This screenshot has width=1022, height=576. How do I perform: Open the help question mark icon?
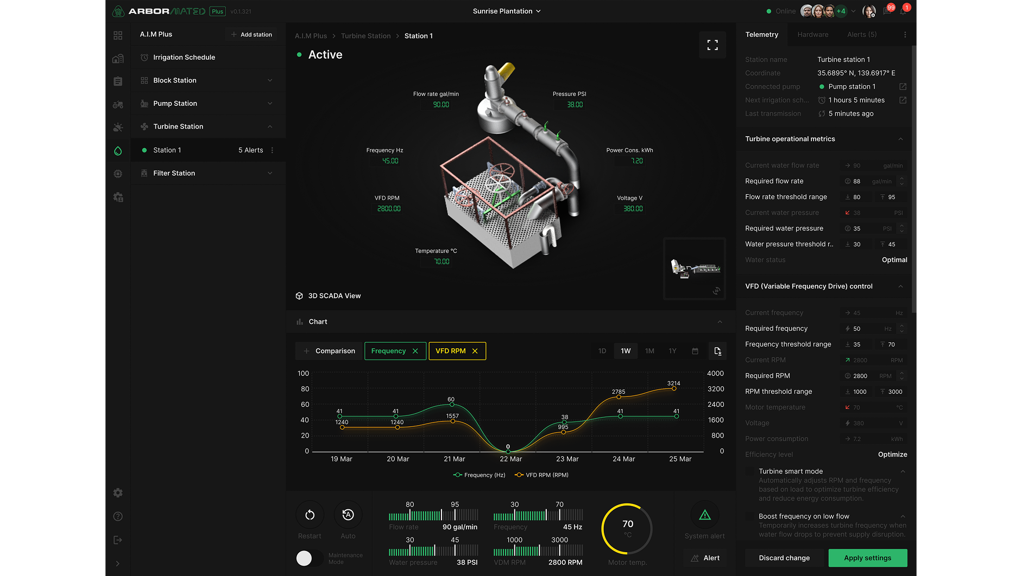118,516
